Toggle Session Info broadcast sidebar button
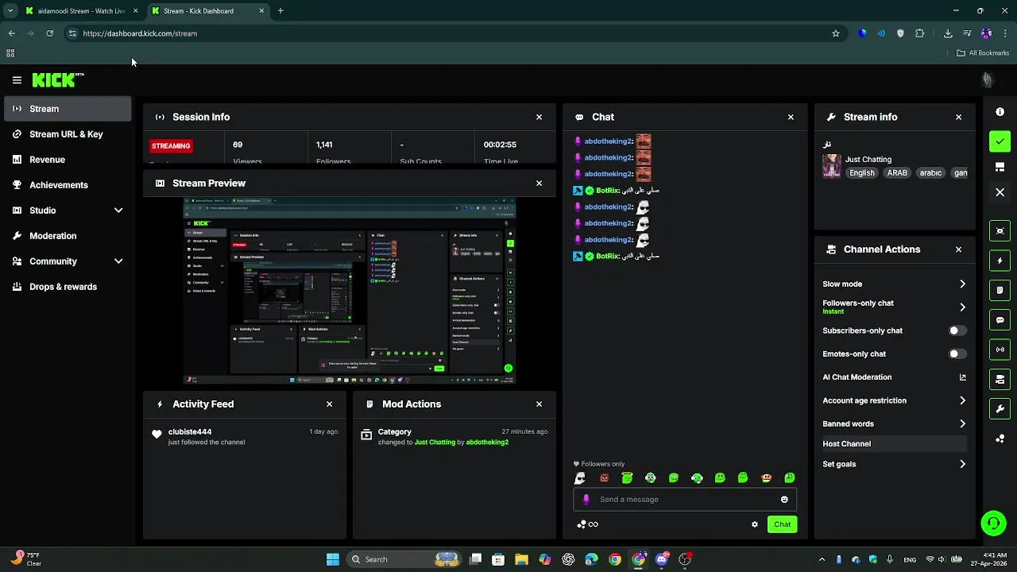 (x=1000, y=350)
